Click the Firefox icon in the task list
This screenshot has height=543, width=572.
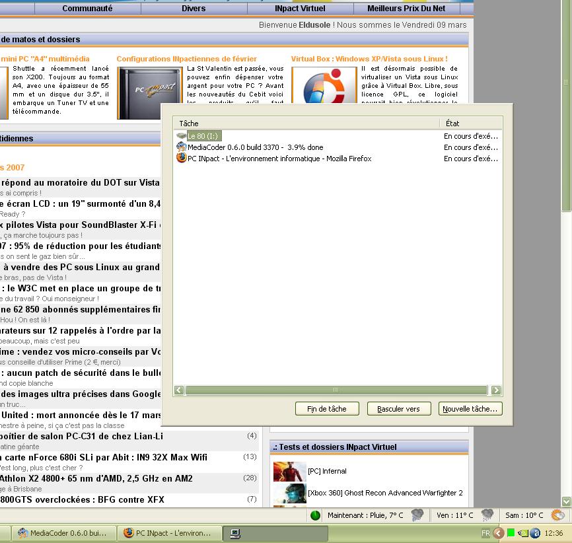(181, 159)
